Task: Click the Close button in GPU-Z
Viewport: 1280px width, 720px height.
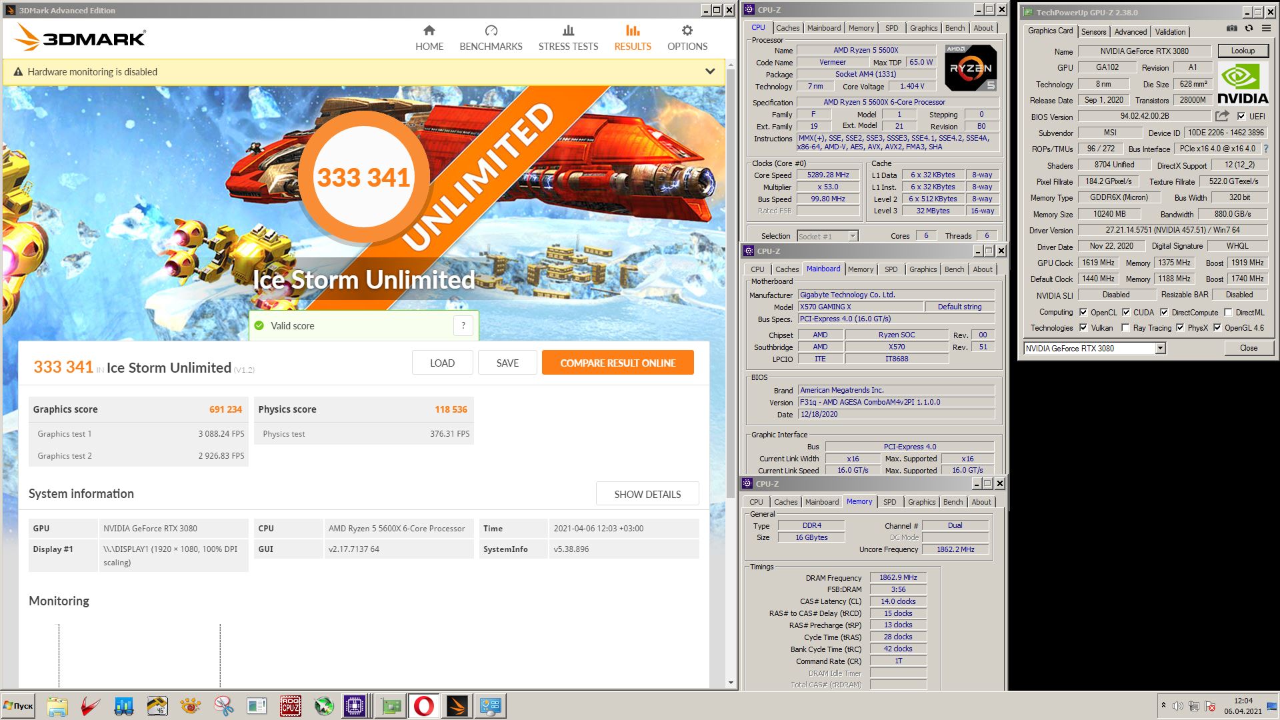Action: click(1249, 348)
